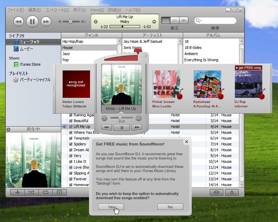Open the コントロール(C) menu
Screen dimensions: 278x222
pos(57,10)
